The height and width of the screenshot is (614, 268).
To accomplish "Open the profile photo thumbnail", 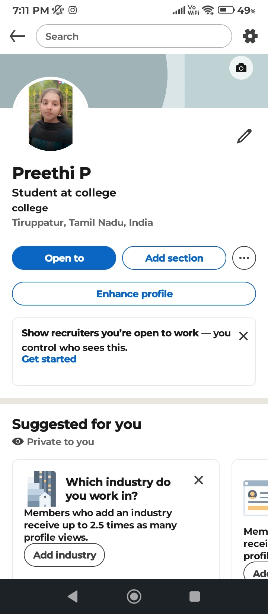I will (x=51, y=115).
